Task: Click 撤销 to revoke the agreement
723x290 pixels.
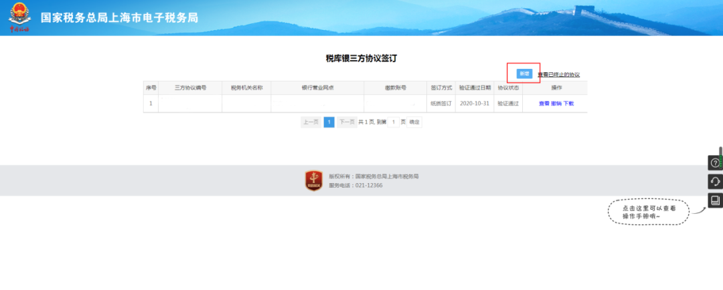Action: (x=556, y=104)
